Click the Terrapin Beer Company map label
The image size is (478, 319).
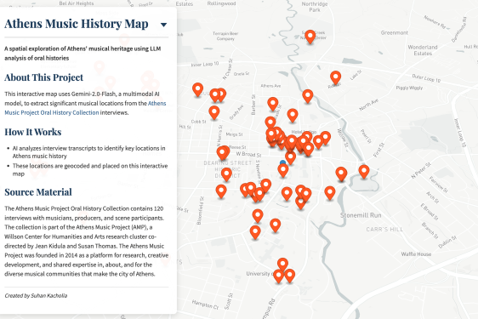[225, 36]
